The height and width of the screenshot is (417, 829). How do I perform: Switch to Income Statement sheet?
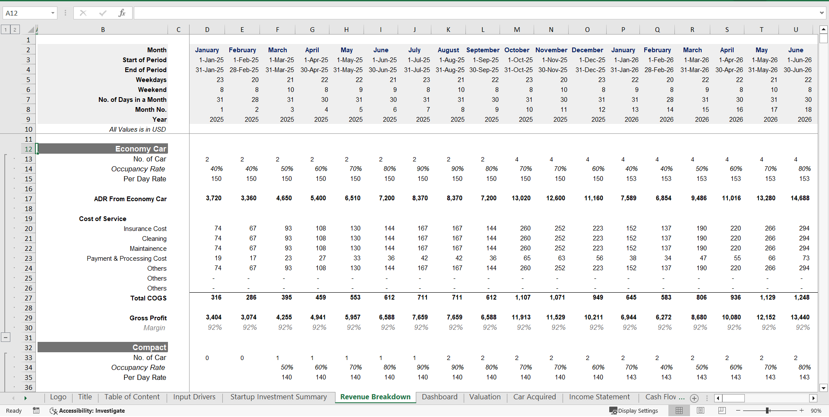(x=599, y=397)
